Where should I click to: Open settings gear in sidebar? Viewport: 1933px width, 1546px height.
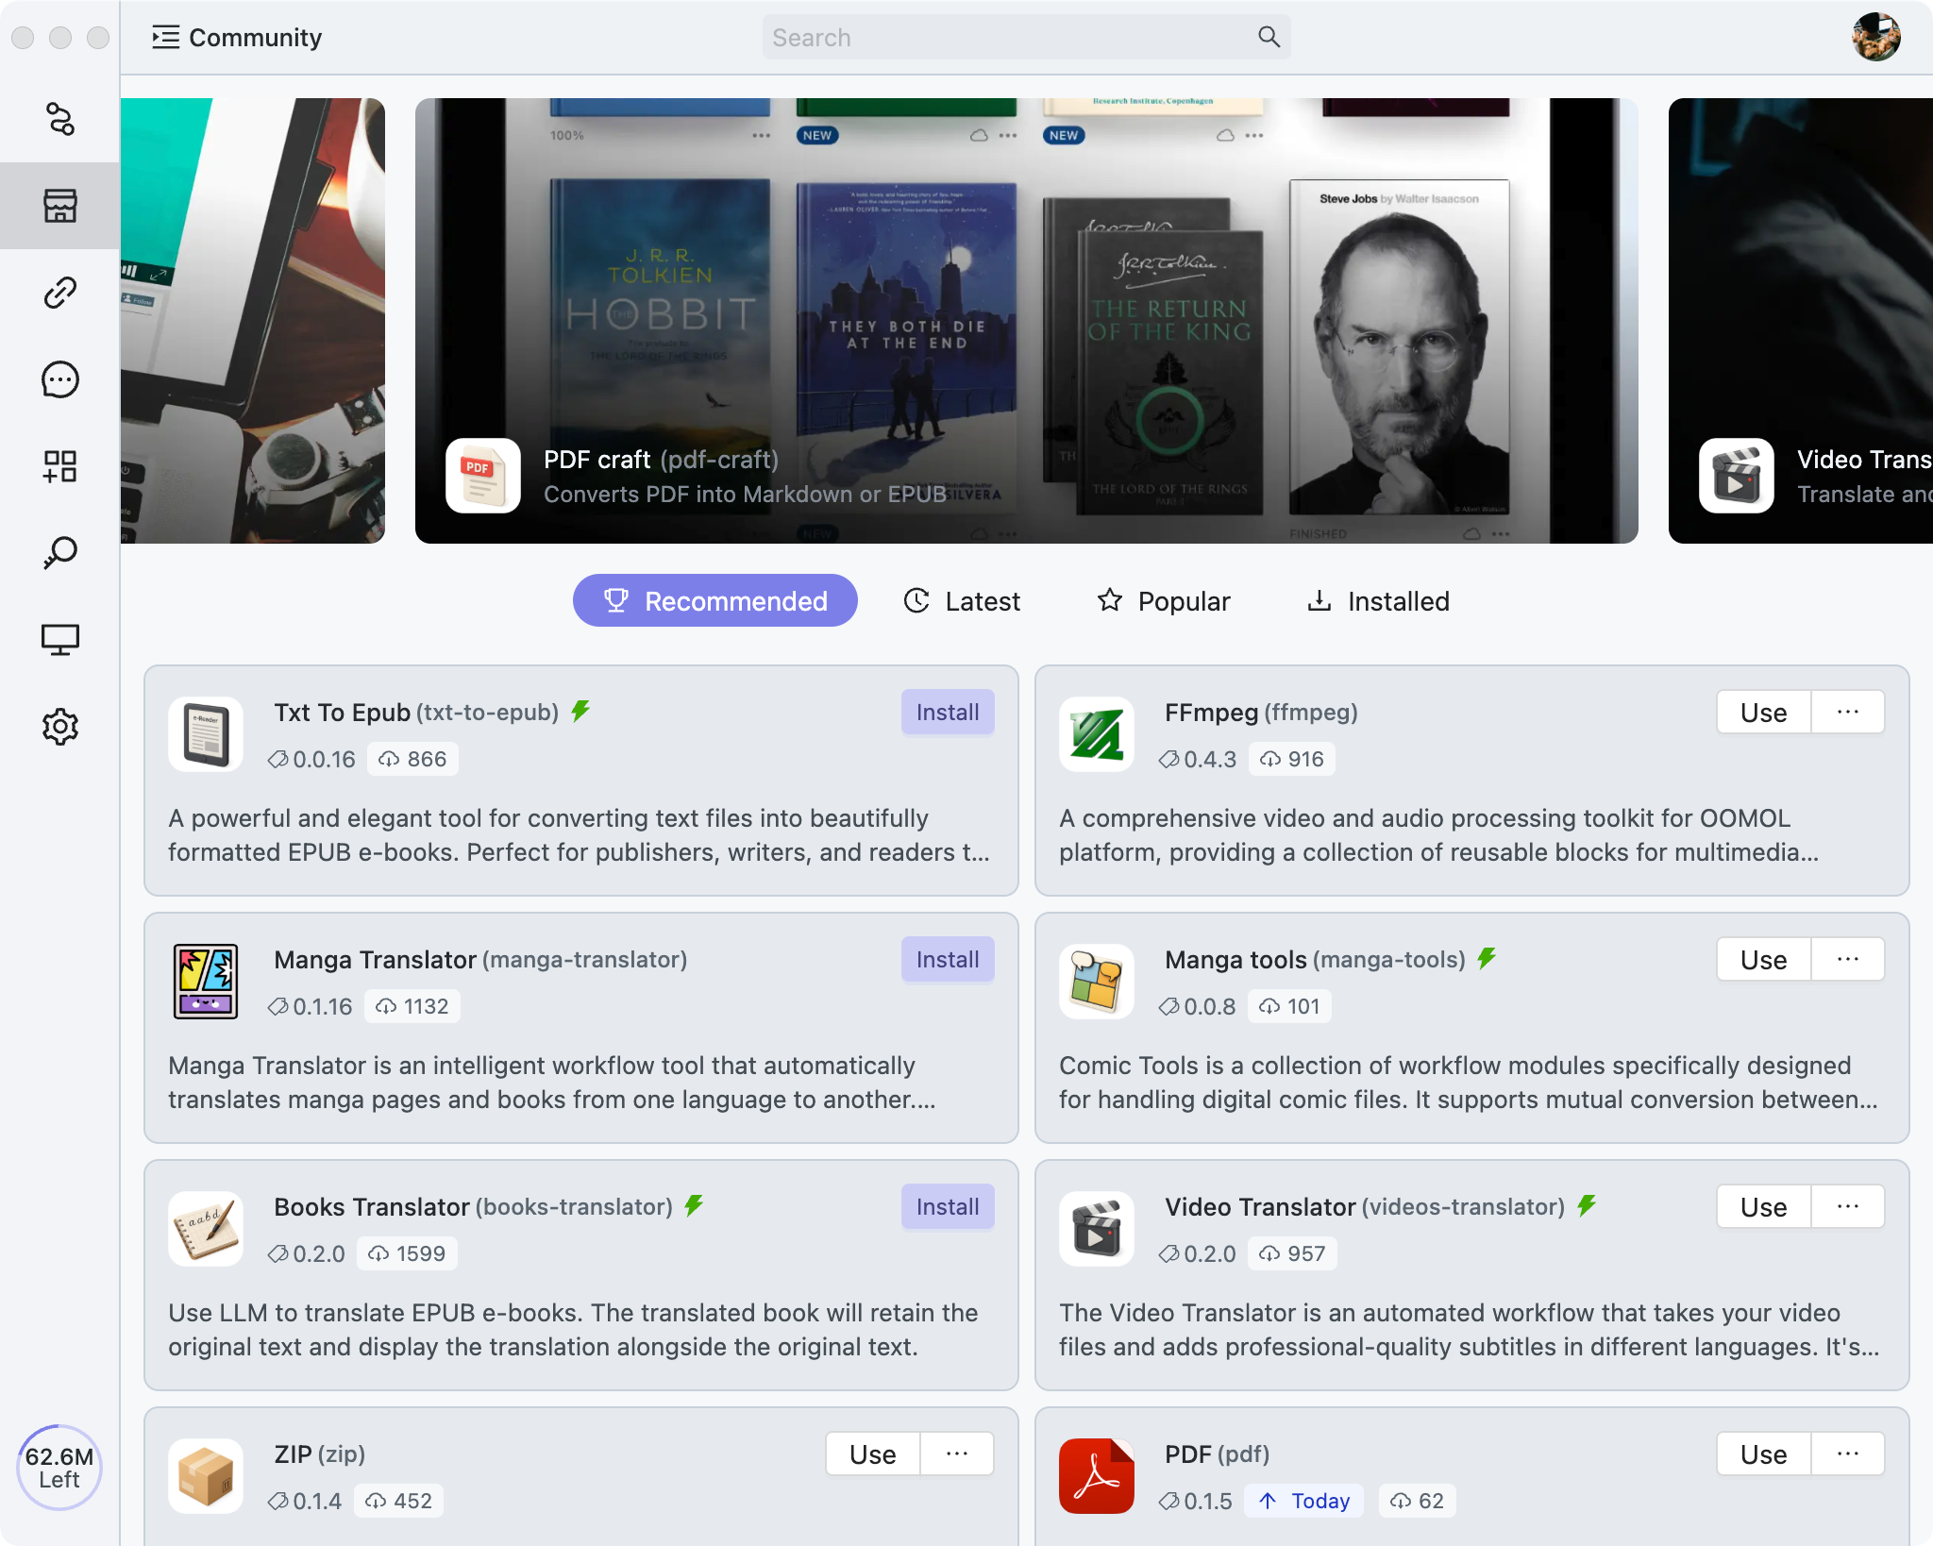coord(59,727)
